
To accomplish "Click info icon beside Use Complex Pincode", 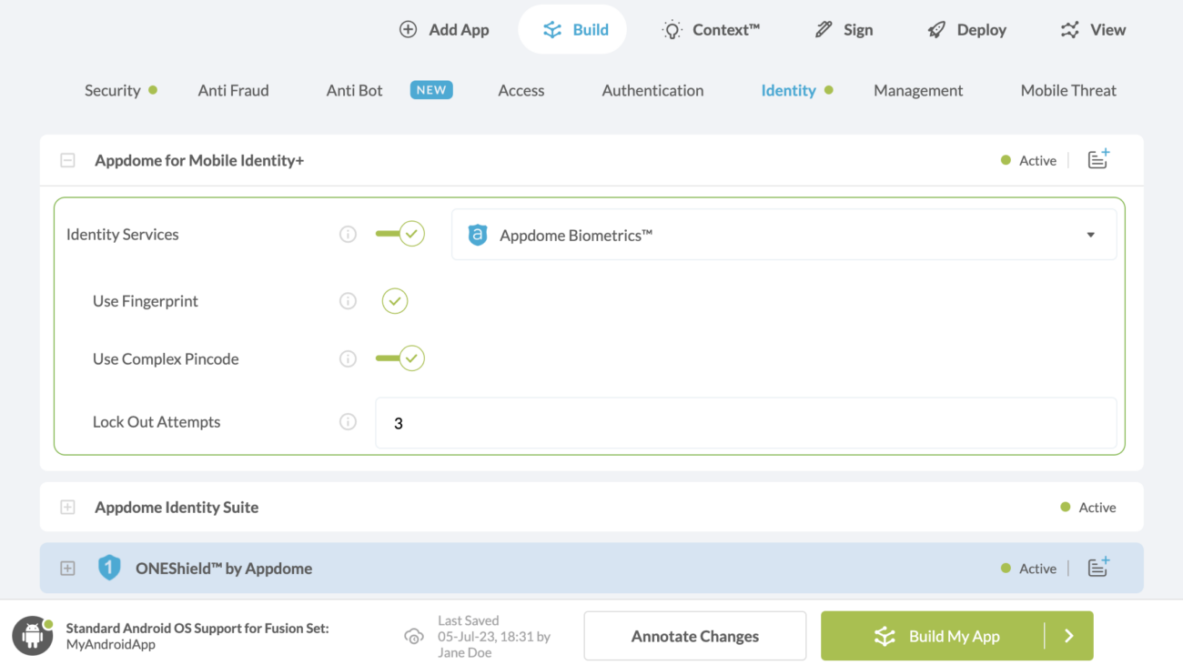I will coord(348,359).
